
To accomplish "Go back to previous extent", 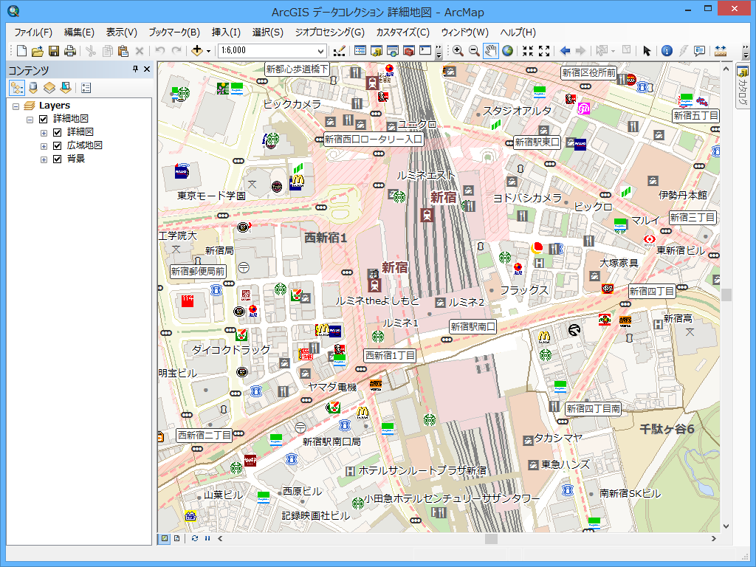I will click(565, 51).
